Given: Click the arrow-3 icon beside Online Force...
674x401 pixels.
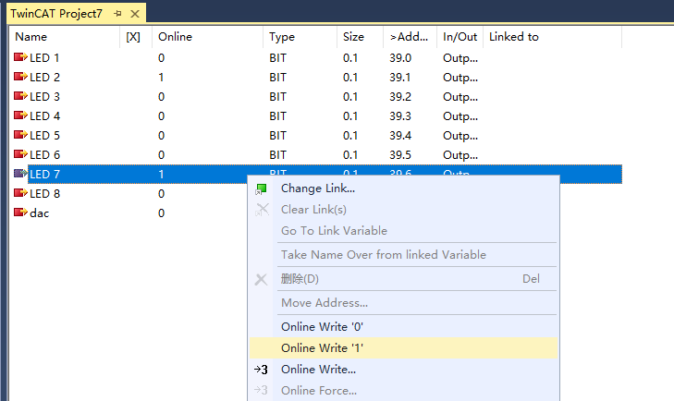Looking at the screenshot, I should (x=261, y=390).
